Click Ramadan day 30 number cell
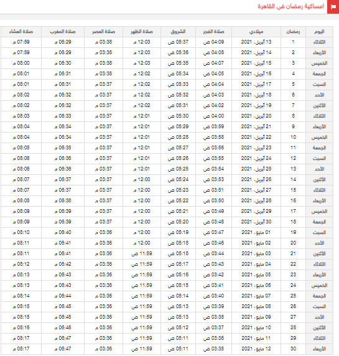339x356 pixels. [293, 349]
